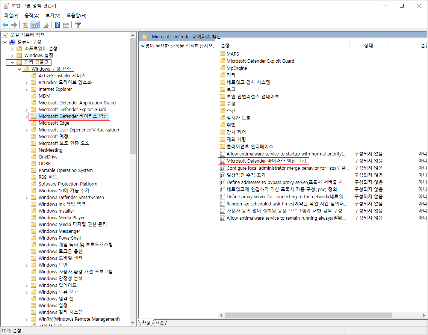Screen dimensions: 428x335
Task: Click the 컴퓨터 구성 computer icon
Action: [12, 42]
